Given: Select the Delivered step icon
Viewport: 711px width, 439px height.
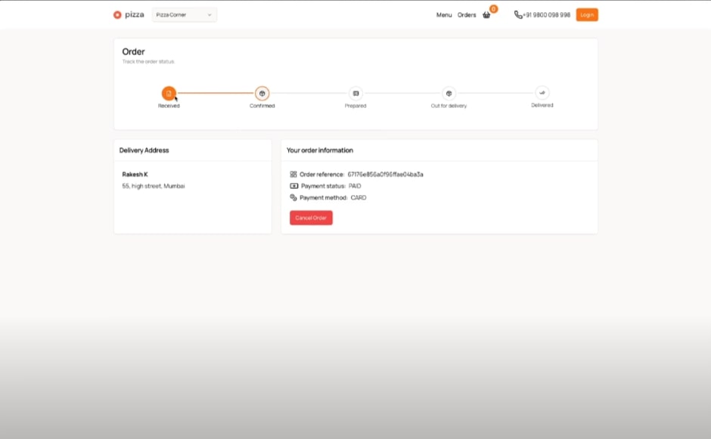Looking at the screenshot, I should pyautogui.click(x=542, y=93).
